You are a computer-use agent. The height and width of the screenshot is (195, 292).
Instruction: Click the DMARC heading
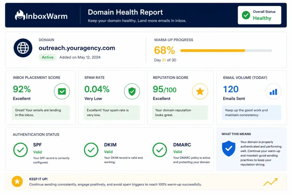coord(182,145)
